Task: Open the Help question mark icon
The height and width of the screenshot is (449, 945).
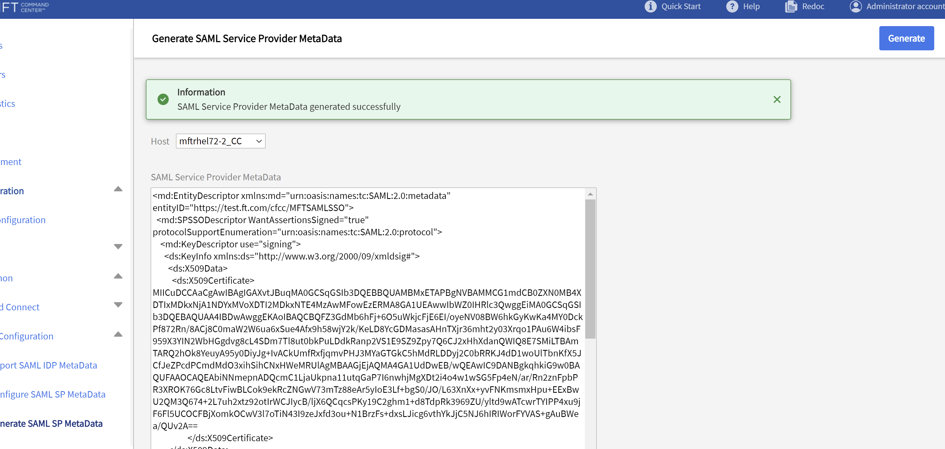Action: [732, 7]
